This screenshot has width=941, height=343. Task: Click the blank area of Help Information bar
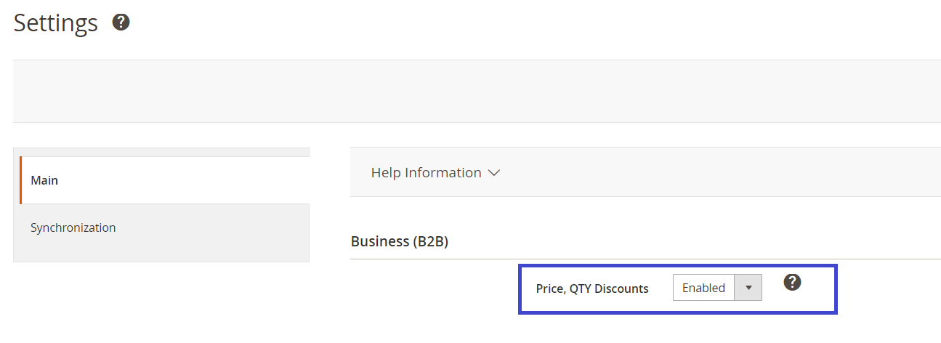tap(719, 173)
